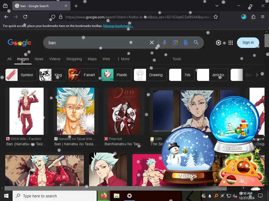Show more filter chips with arrow
The height and width of the screenshot is (201, 269).
[x=257, y=75]
